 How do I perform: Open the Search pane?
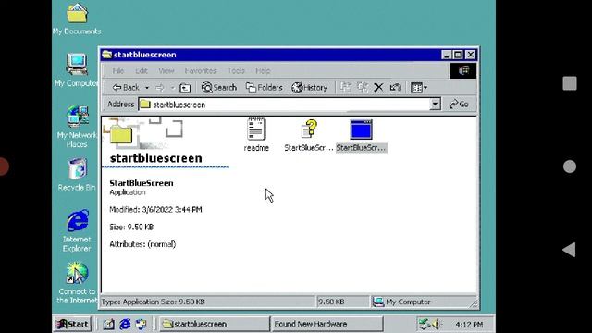tap(219, 88)
